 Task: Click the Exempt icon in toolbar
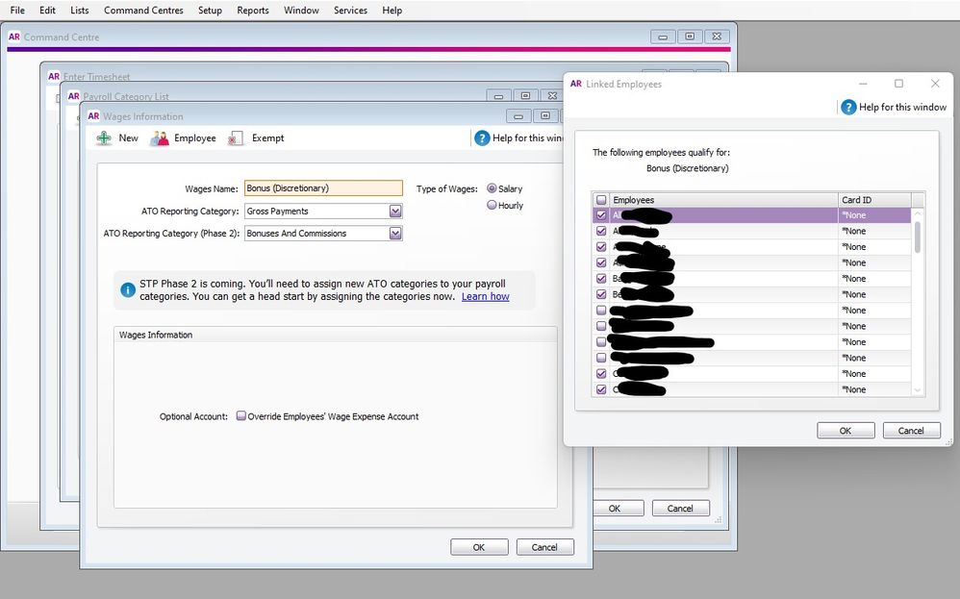click(236, 138)
